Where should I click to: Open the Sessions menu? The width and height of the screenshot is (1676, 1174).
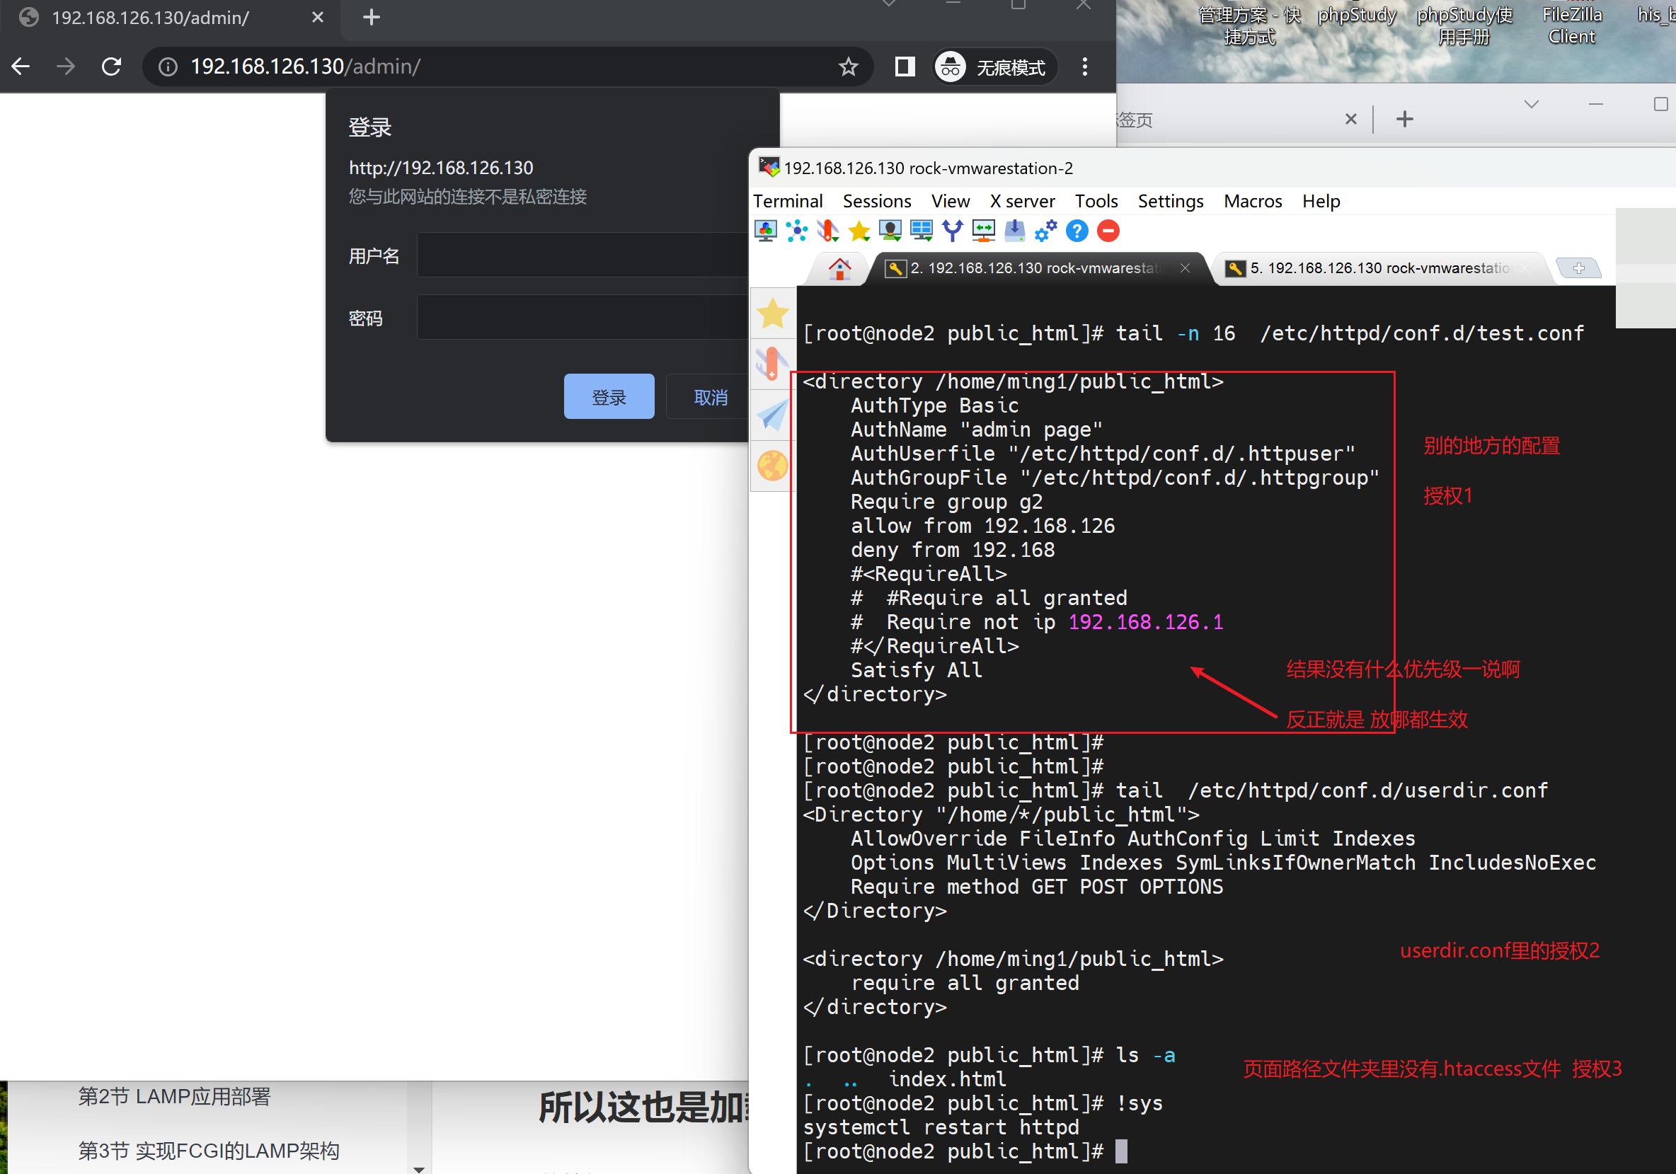click(877, 202)
